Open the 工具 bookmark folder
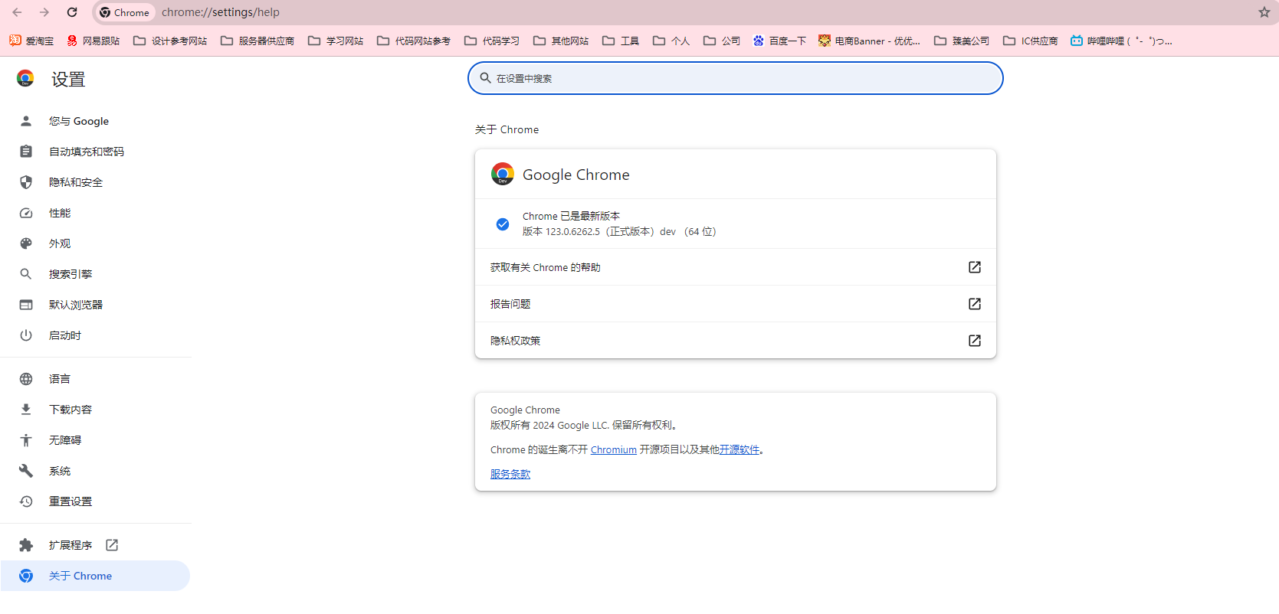The width and height of the screenshot is (1279, 614). (621, 41)
